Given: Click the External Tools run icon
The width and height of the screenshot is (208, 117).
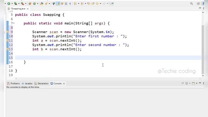Looking at the screenshot, I should pos(22,4).
